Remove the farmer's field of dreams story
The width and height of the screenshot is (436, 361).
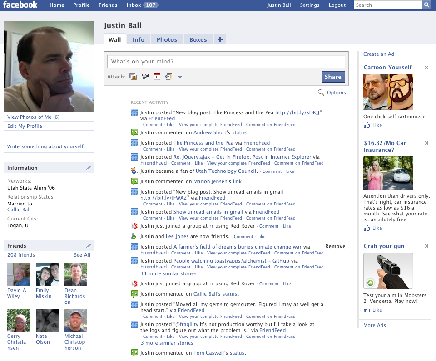click(335, 246)
